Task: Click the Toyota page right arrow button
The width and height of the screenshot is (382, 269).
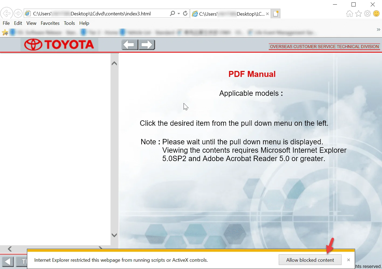Action: (x=147, y=45)
